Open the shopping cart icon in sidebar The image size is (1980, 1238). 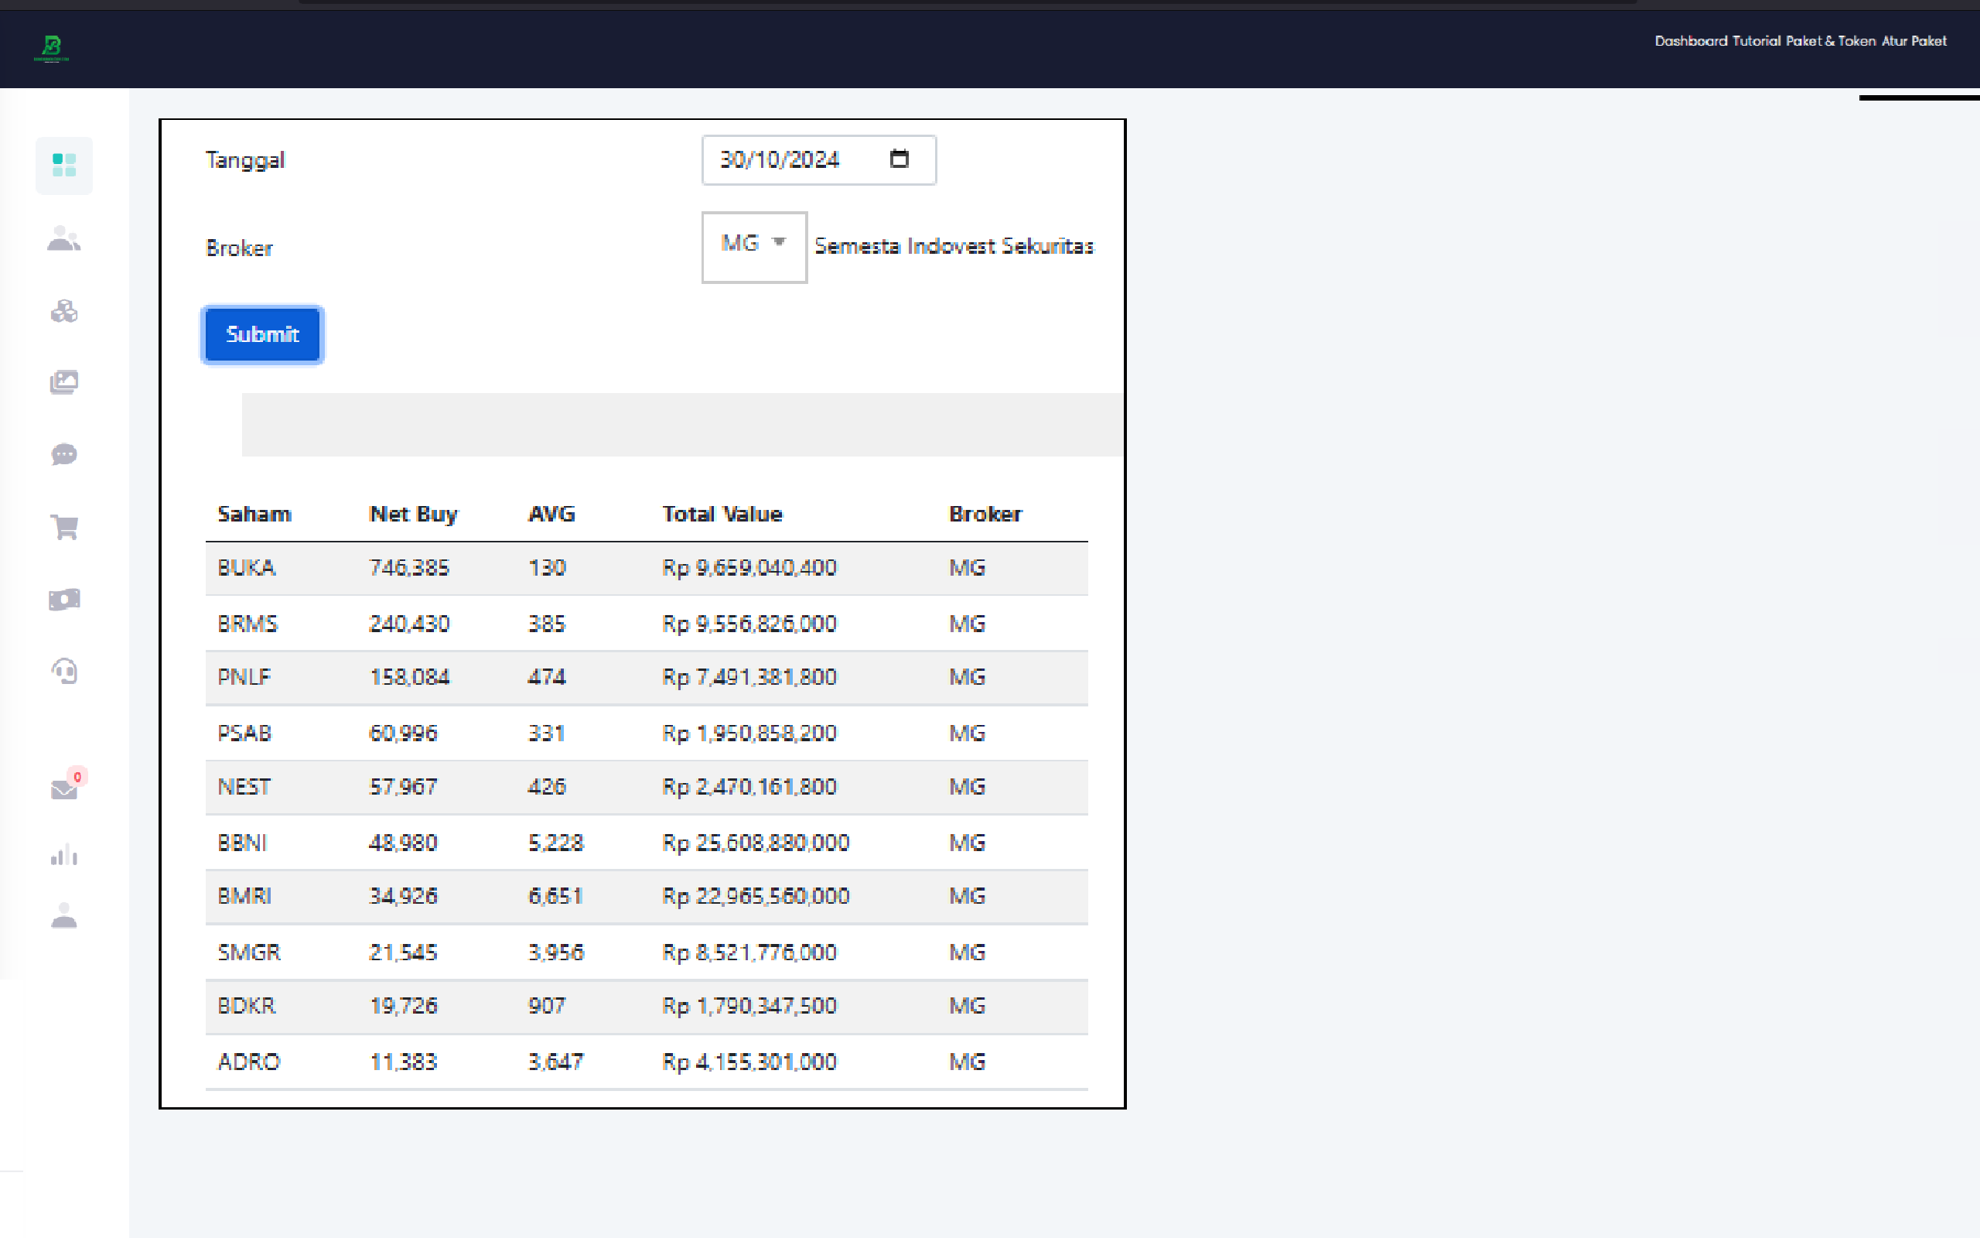coord(64,526)
